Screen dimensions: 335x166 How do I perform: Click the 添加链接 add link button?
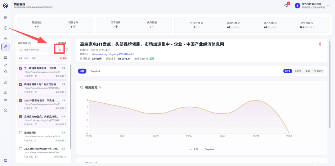[x=61, y=43]
